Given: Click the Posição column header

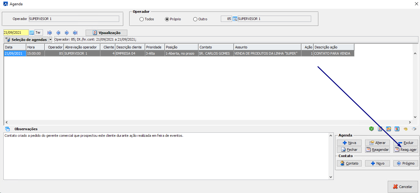Looking at the screenshot, I should click(182, 47).
